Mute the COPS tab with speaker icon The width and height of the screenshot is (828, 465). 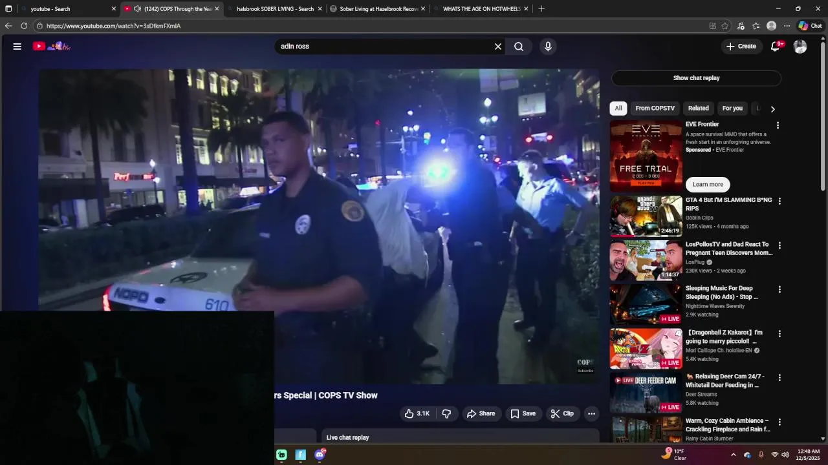tap(137, 9)
